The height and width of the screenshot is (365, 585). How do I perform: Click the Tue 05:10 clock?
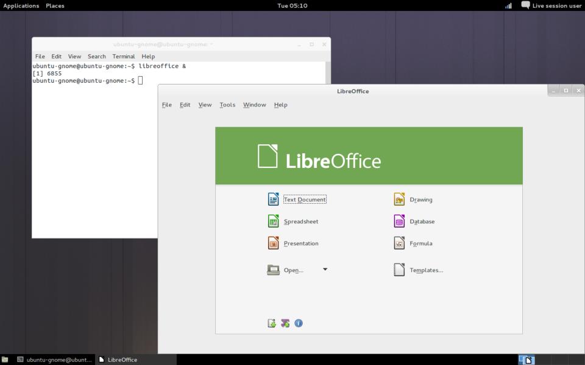click(292, 5)
